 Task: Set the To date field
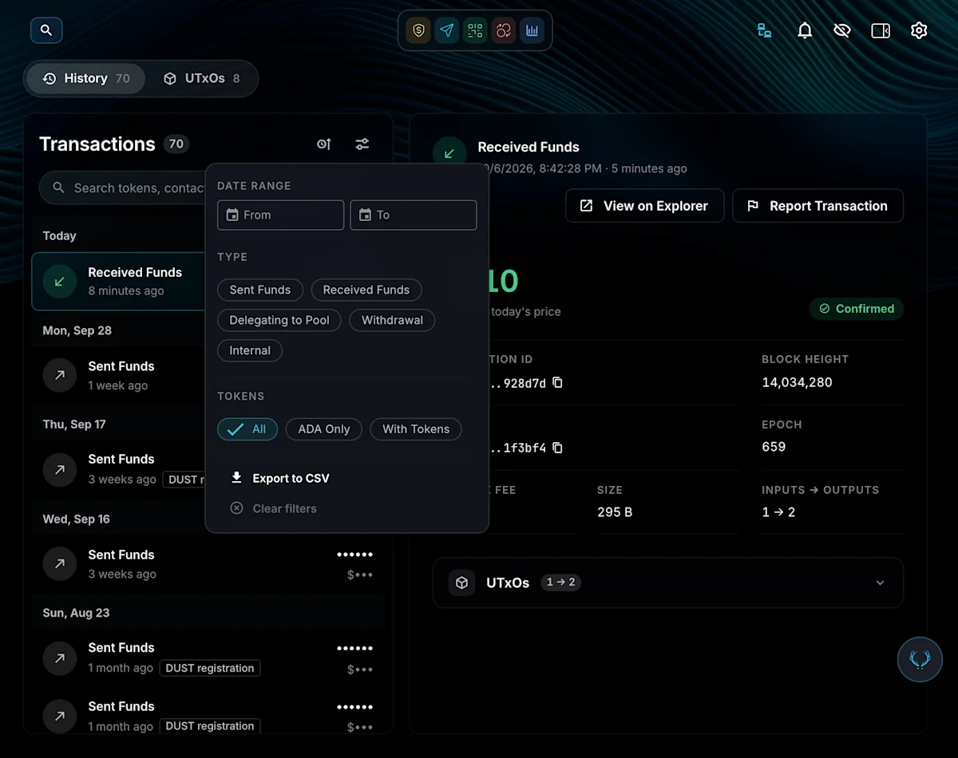click(414, 215)
